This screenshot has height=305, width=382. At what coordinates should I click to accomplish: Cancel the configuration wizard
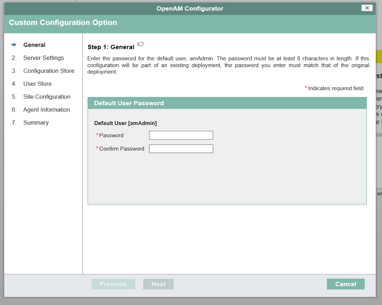click(x=346, y=284)
